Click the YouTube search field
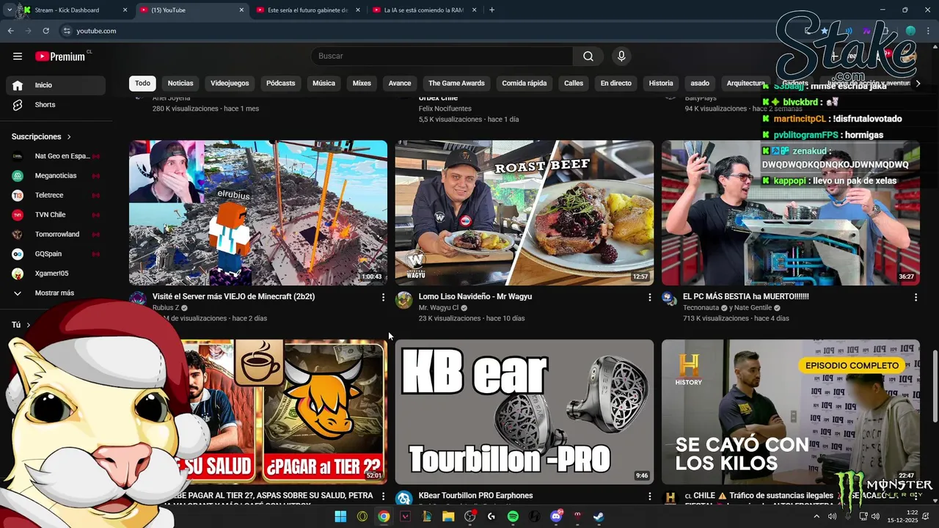The width and height of the screenshot is (939, 528). coord(442,56)
